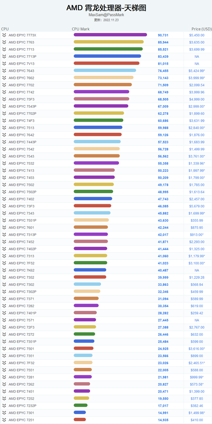Click the $4,999.00 price
Screen dimensions: 212x424
tap(196, 99)
